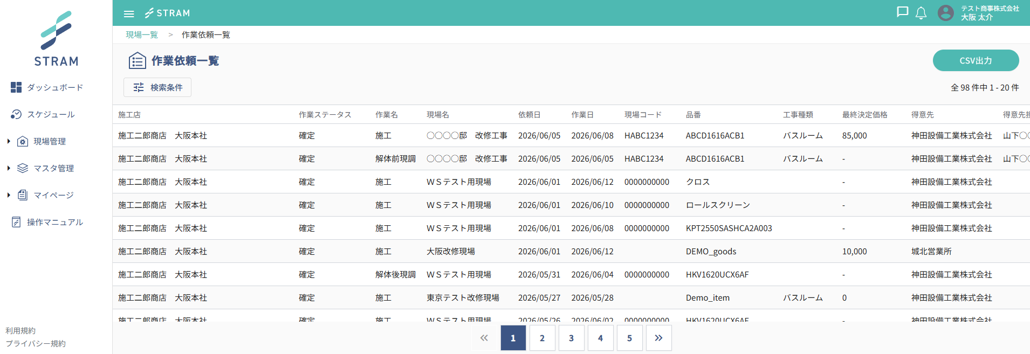Click the STRAM logo in header
Viewport: 1030px width, 354px height.
click(x=167, y=13)
